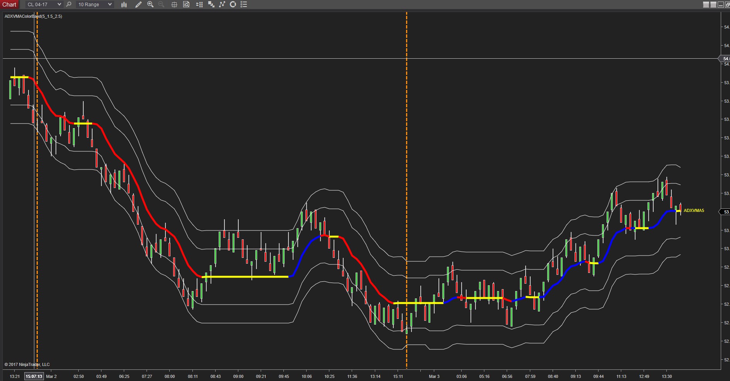Click the 05:16 time axis label
This screenshot has width=730, height=381.
[484, 376]
